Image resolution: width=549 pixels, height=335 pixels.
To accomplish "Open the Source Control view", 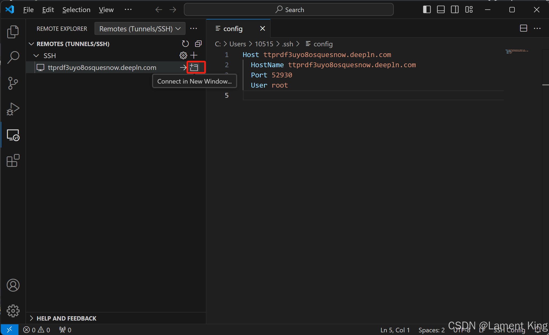I will tap(13, 83).
